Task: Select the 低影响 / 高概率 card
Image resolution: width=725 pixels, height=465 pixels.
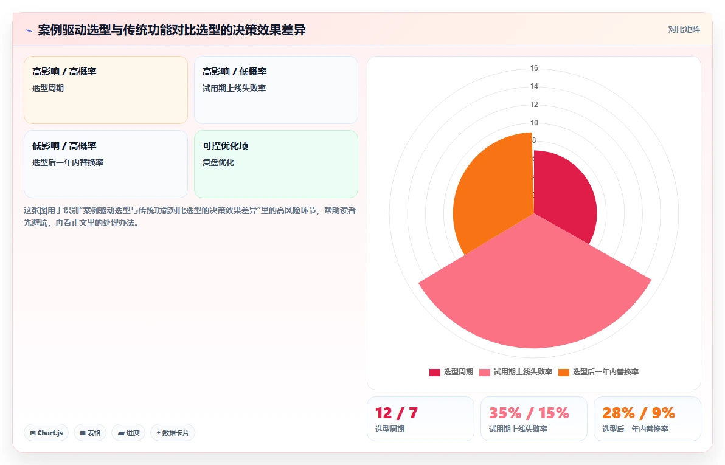Action: point(106,164)
